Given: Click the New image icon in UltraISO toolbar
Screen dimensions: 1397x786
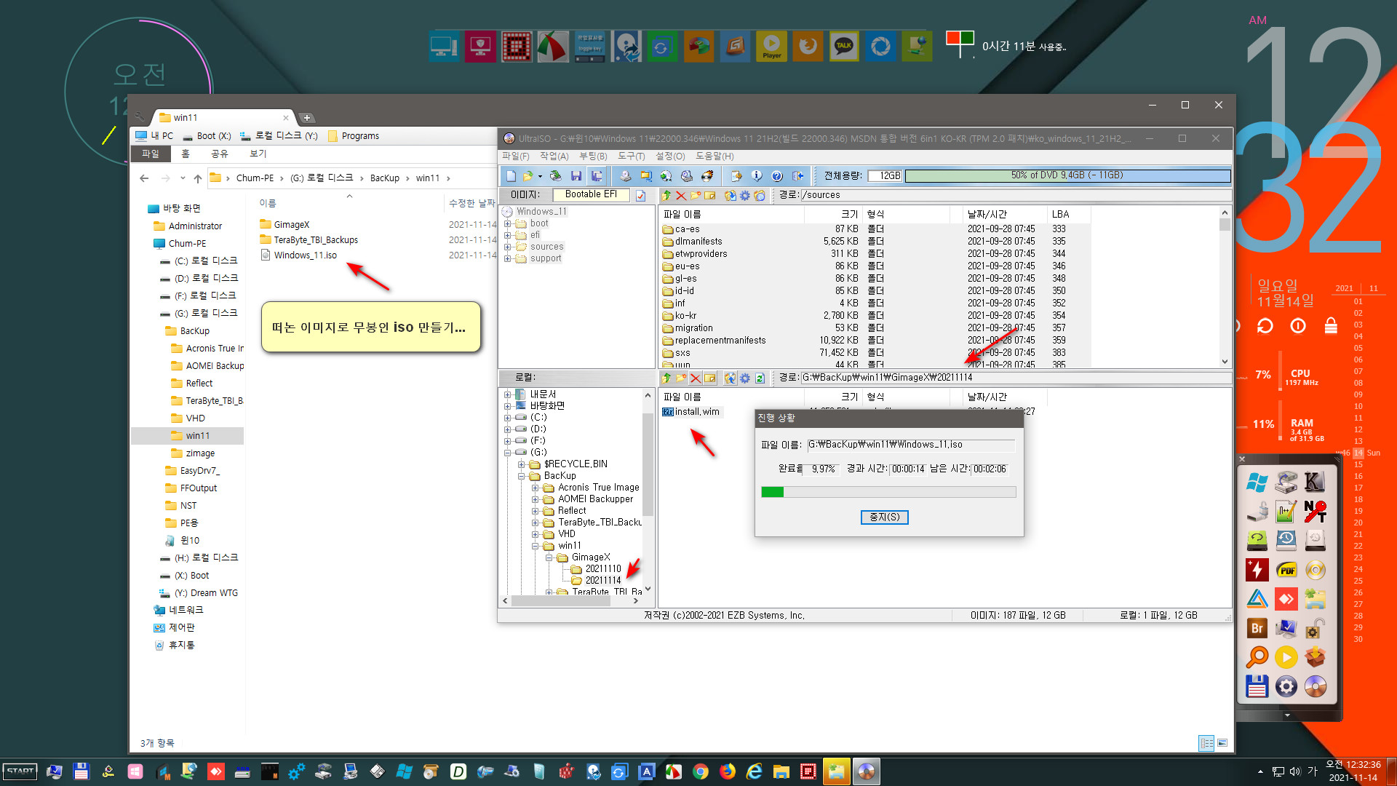Looking at the screenshot, I should click(x=511, y=176).
